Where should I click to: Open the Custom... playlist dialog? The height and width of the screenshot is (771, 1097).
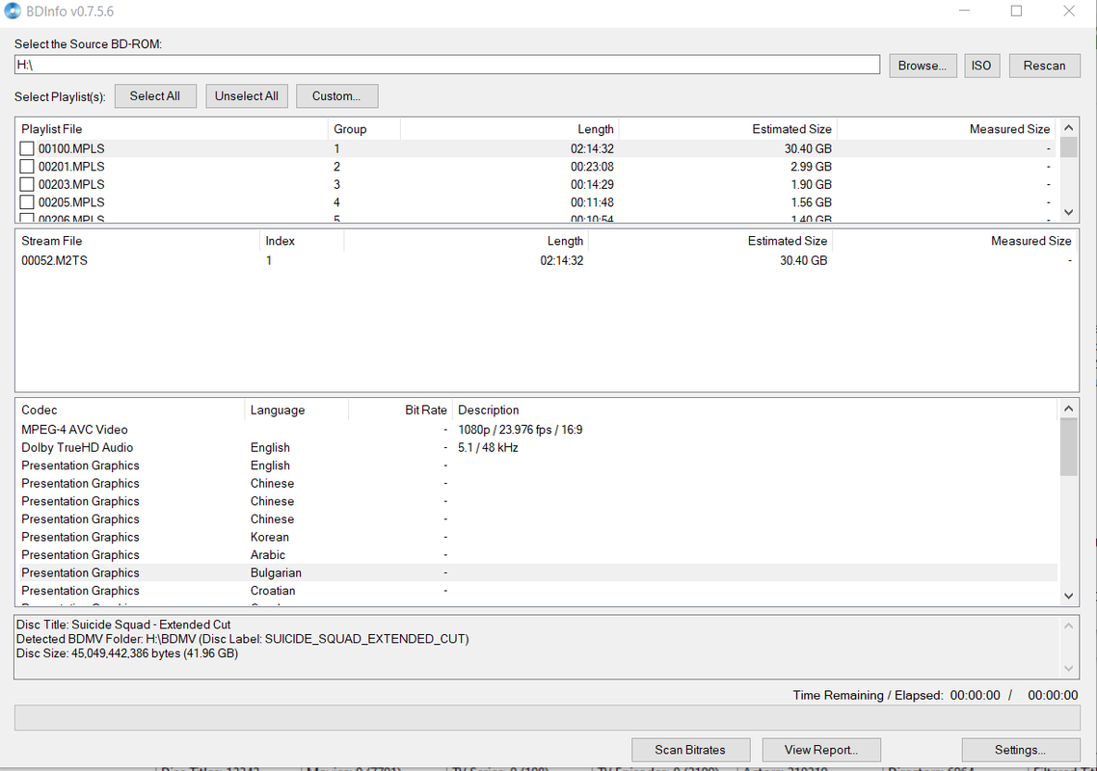[x=336, y=96]
